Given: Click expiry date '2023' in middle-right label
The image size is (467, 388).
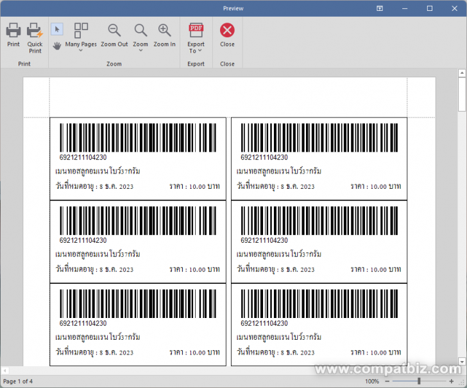Looking at the screenshot, I should (x=307, y=270).
